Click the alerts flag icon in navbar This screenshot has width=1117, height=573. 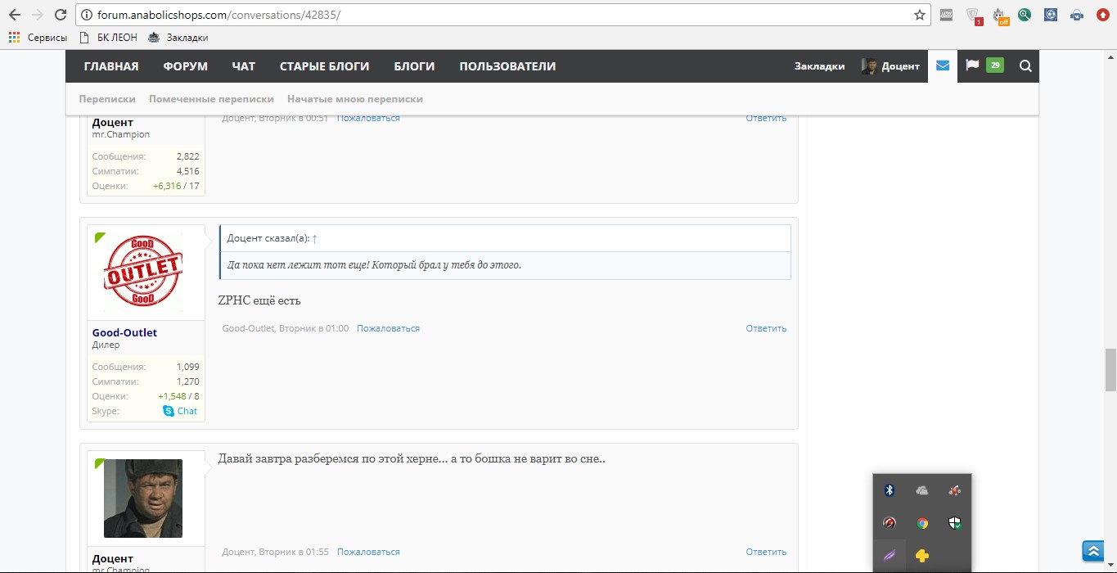(x=972, y=66)
